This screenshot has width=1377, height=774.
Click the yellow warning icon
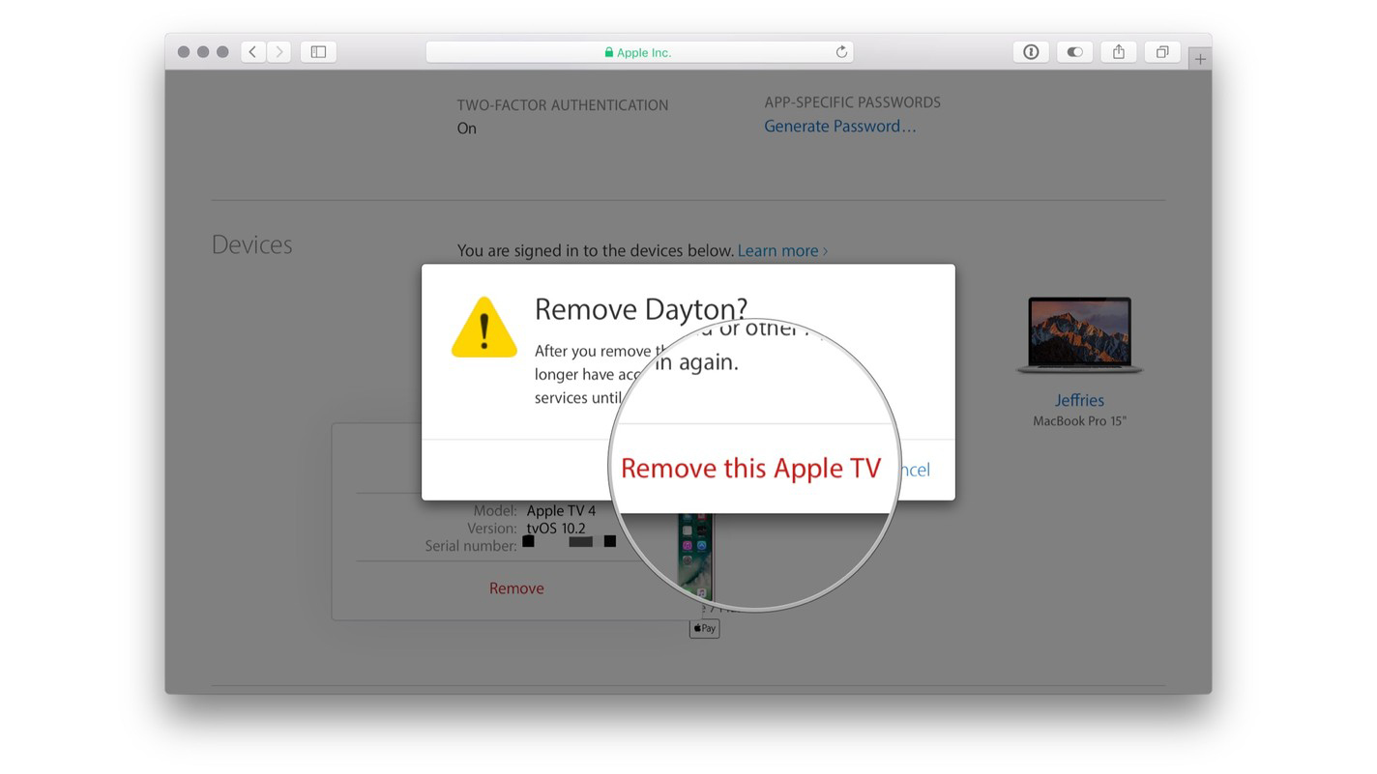point(484,328)
